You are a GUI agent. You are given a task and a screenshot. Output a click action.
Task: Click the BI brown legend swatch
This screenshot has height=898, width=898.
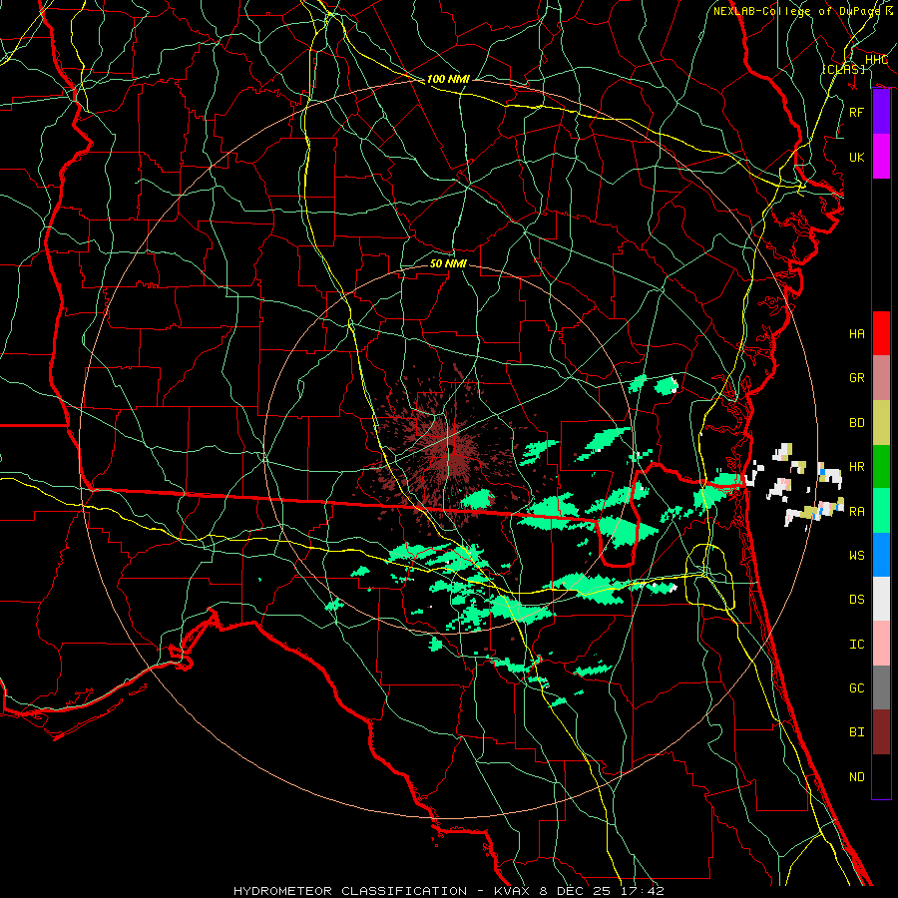click(x=881, y=732)
